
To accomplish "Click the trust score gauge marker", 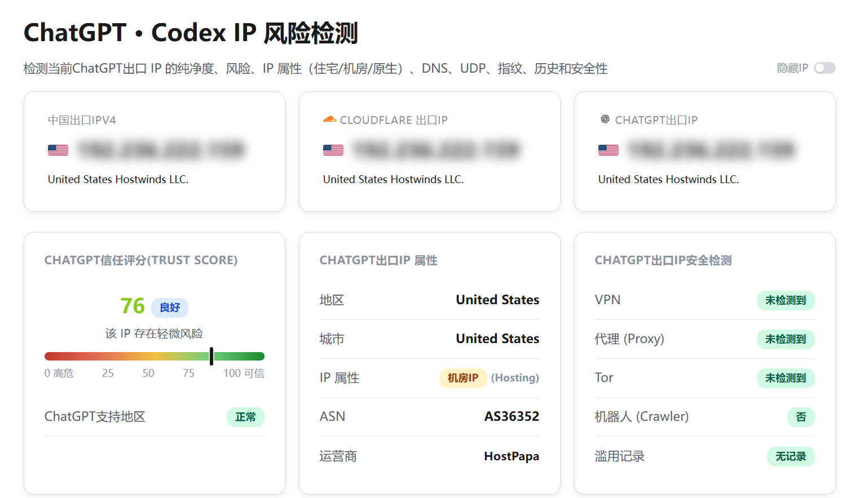I will coord(211,356).
